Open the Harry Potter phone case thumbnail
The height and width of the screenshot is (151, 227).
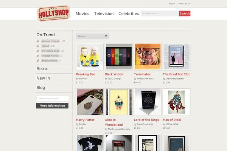(x=90, y=102)
